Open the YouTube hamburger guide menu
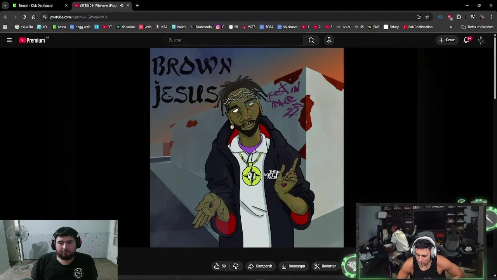 [9, 40]
